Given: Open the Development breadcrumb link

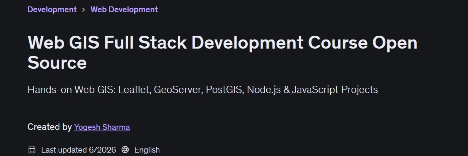Looking at the screenshot, I should pos(52,9).
